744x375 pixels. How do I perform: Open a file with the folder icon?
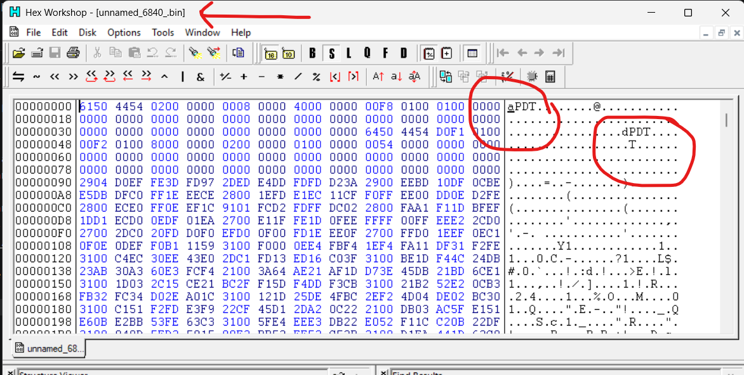point(18,53)
